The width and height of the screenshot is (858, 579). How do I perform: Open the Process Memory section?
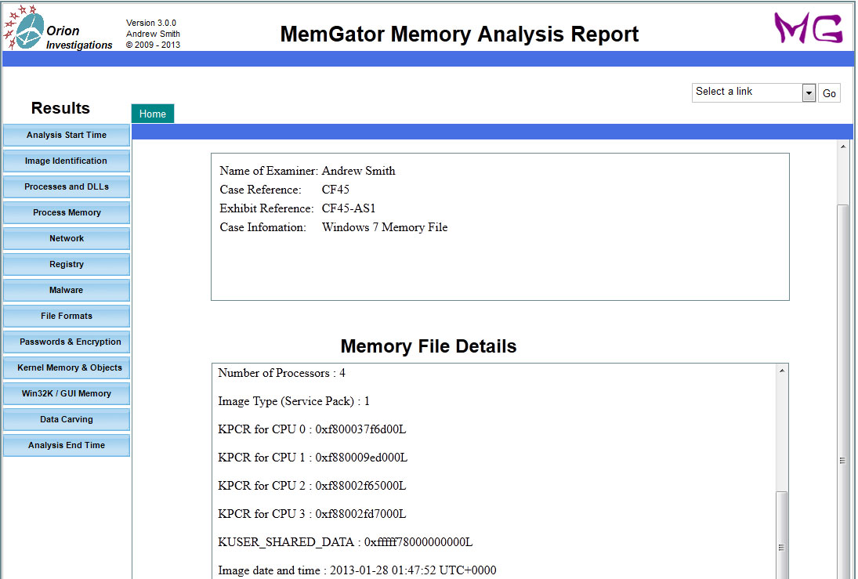pyautogui.click(x=67, y=212)
